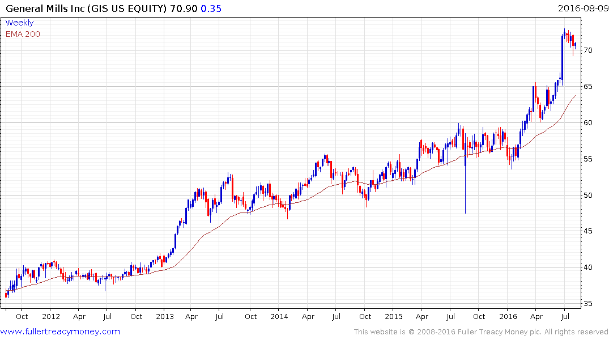Click the 2016 label on time axis
The width and height of the screenshot is (609, 340).
(508, 317)
